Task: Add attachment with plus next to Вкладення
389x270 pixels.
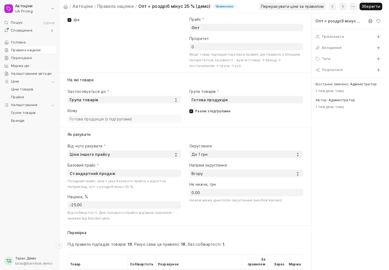Action: click(378, 48)
